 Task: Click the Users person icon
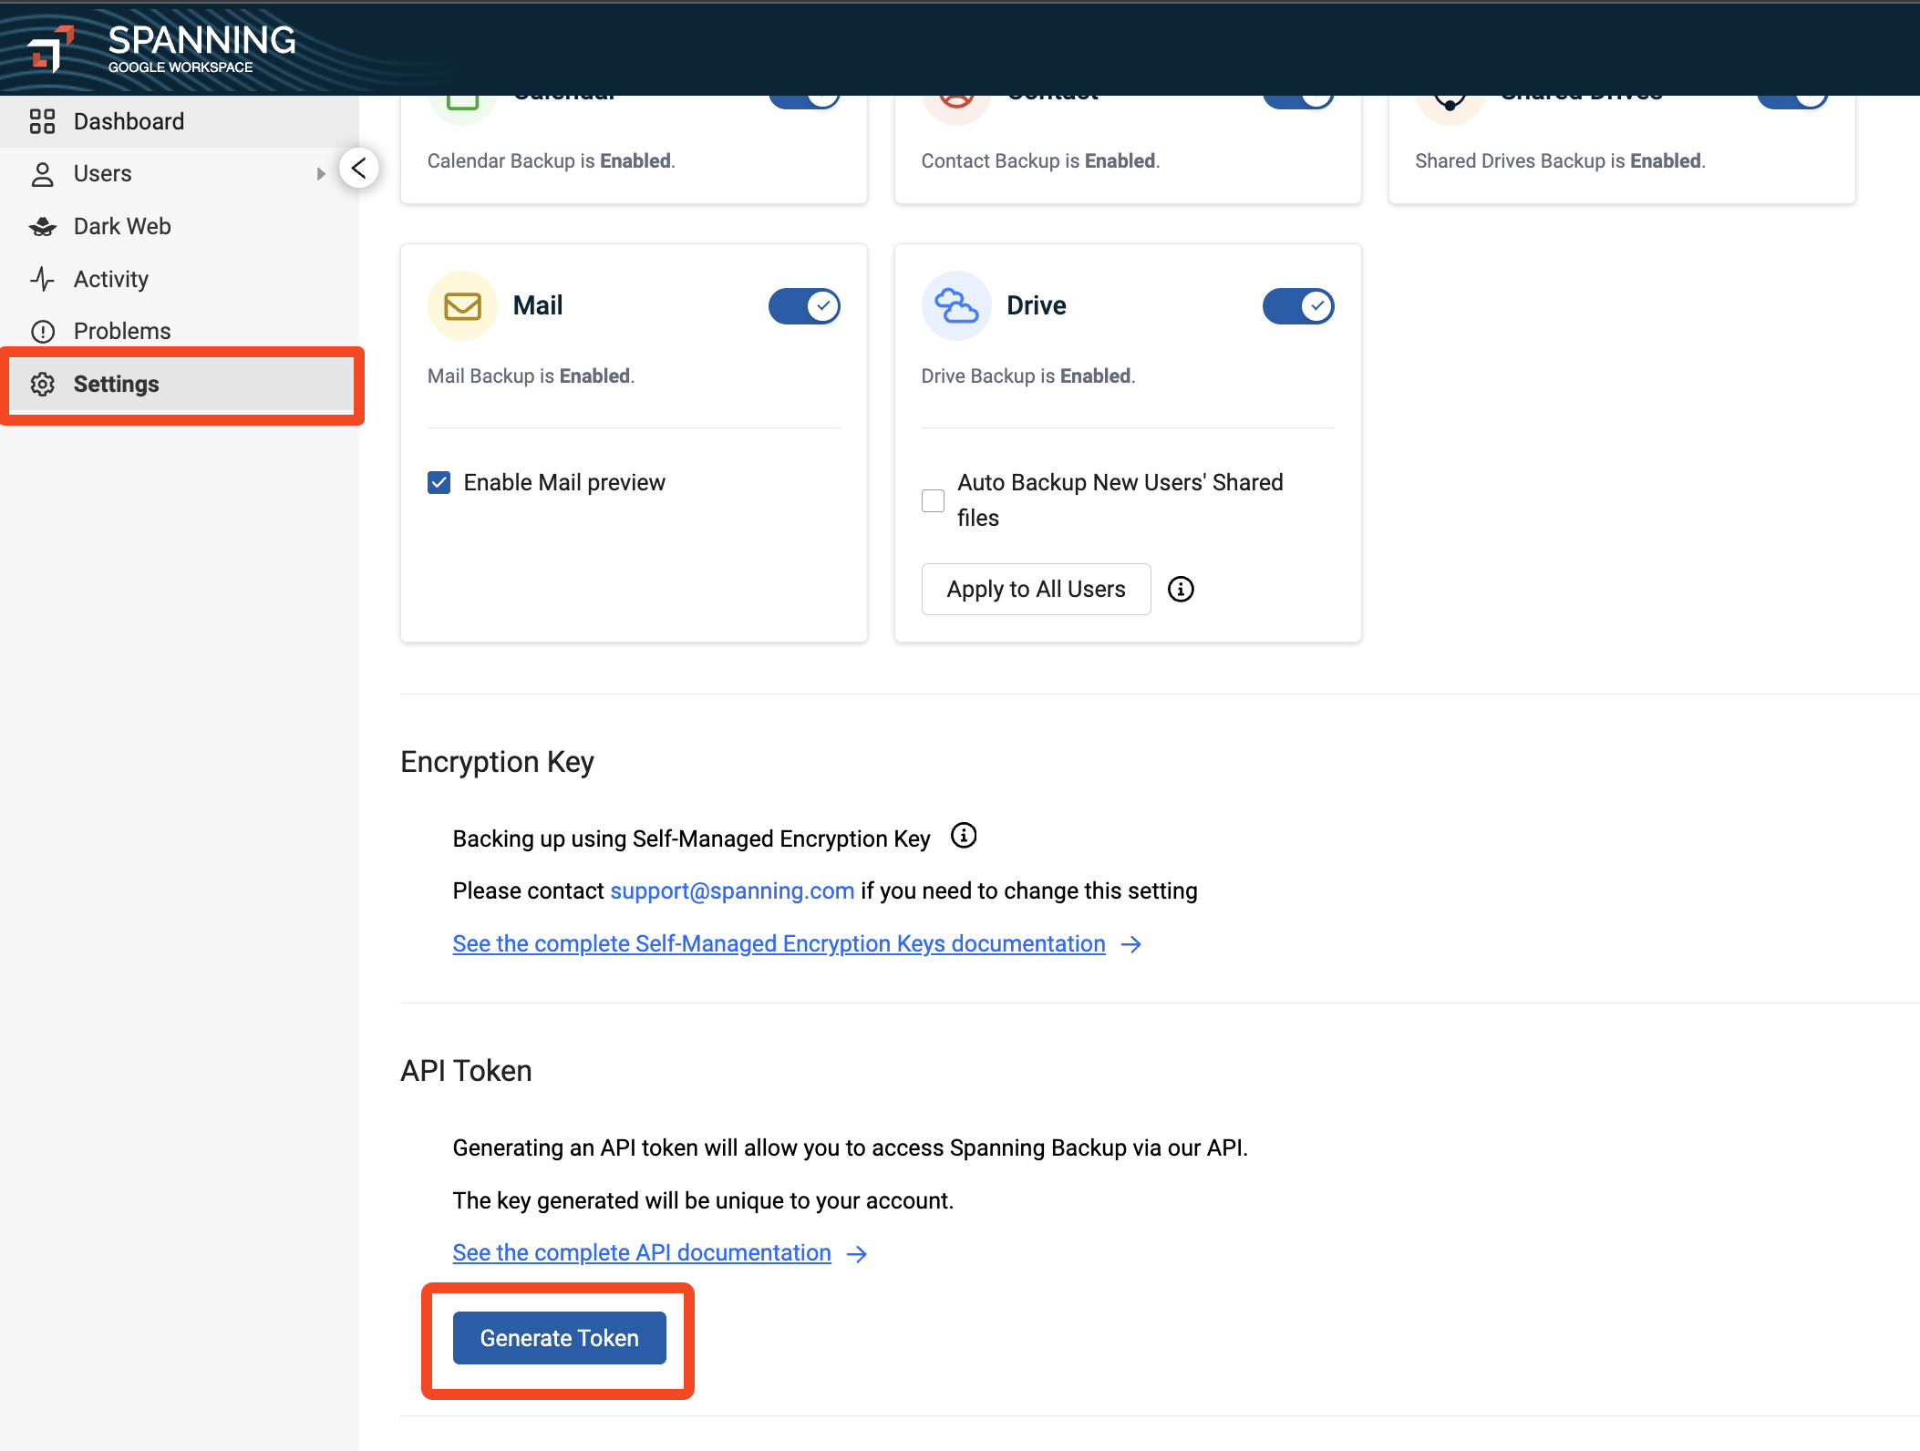42,174
